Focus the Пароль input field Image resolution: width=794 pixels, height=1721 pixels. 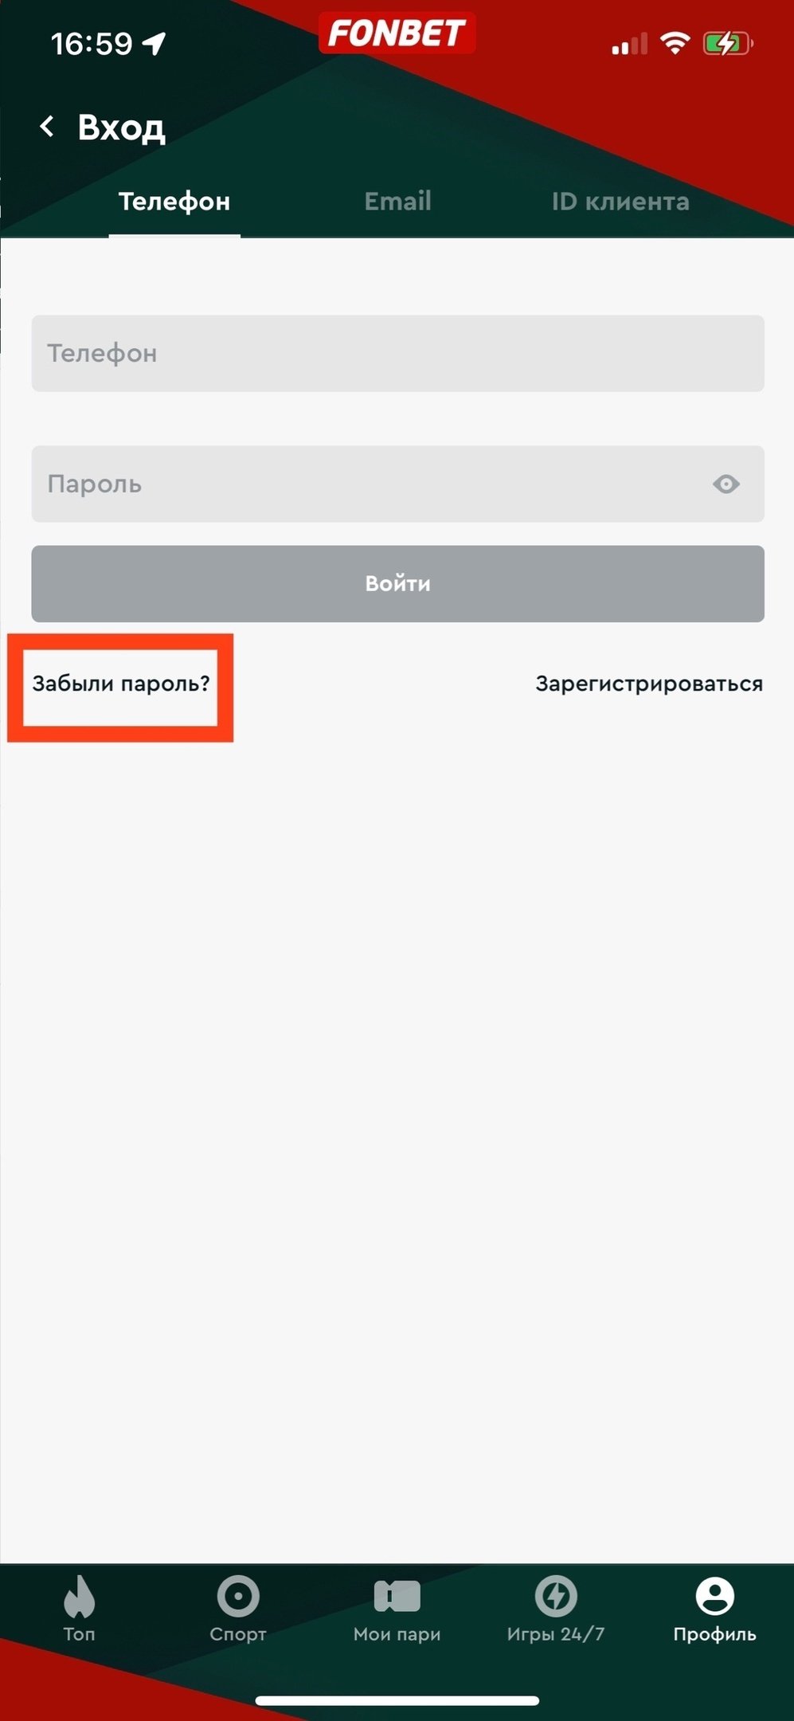[398, 484]
